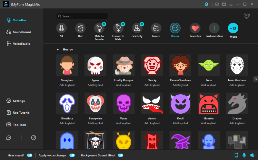Select the Ghostface voice
This screenshot has width=258, height=160.
tap(67, 103)
